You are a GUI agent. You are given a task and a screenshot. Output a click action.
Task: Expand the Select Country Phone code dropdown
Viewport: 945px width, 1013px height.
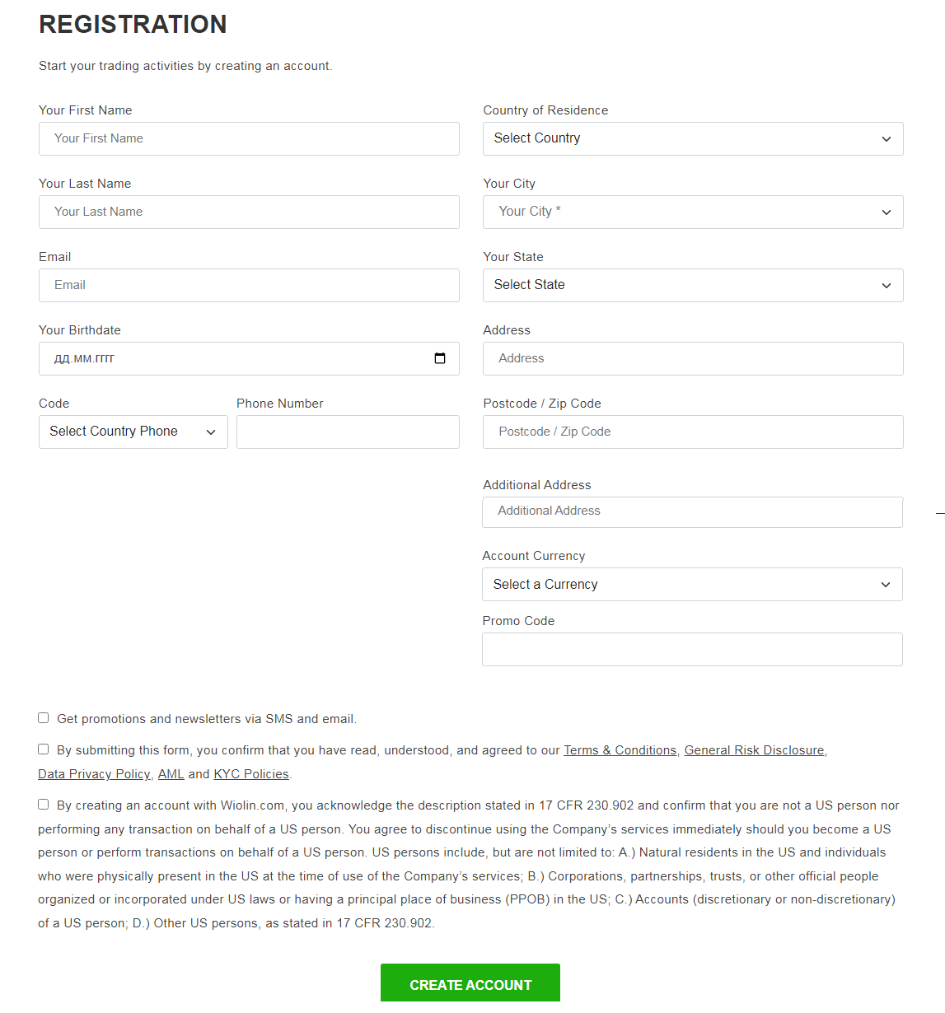pos(133,432)
